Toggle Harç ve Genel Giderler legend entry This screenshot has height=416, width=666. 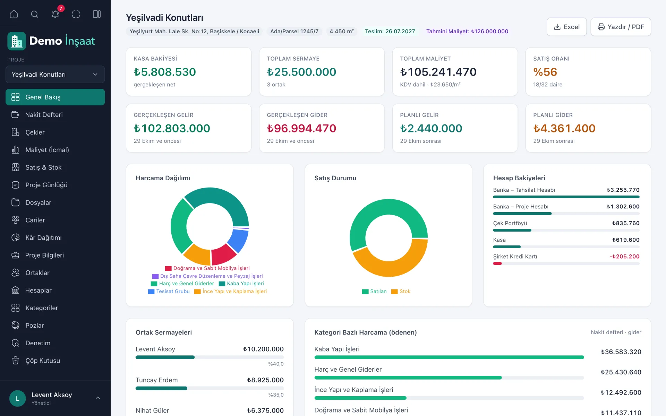click(182, 284)
